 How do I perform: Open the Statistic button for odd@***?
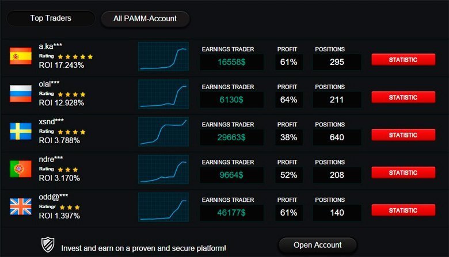pyautogui.click(x=403, y=210)
